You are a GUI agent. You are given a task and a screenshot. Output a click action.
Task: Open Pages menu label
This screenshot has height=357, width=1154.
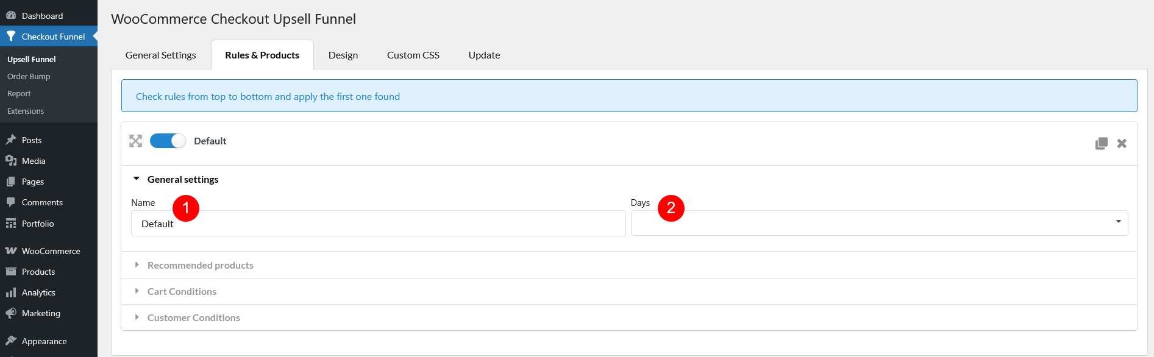(33, 182)
